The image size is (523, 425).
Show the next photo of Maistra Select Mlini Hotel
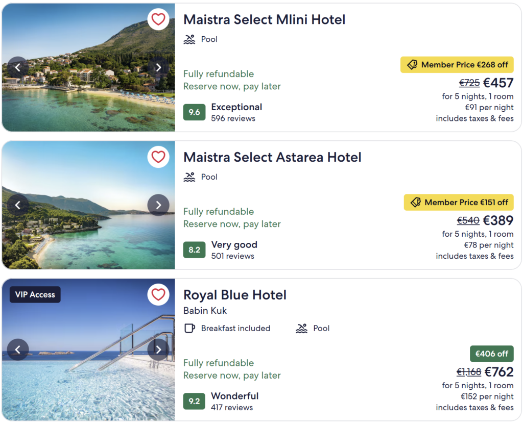[158, 67]
